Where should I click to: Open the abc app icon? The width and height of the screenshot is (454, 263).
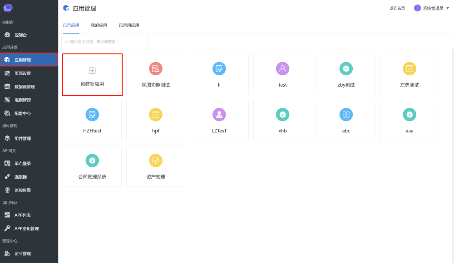pyautogui.click(x=346, y=115)
